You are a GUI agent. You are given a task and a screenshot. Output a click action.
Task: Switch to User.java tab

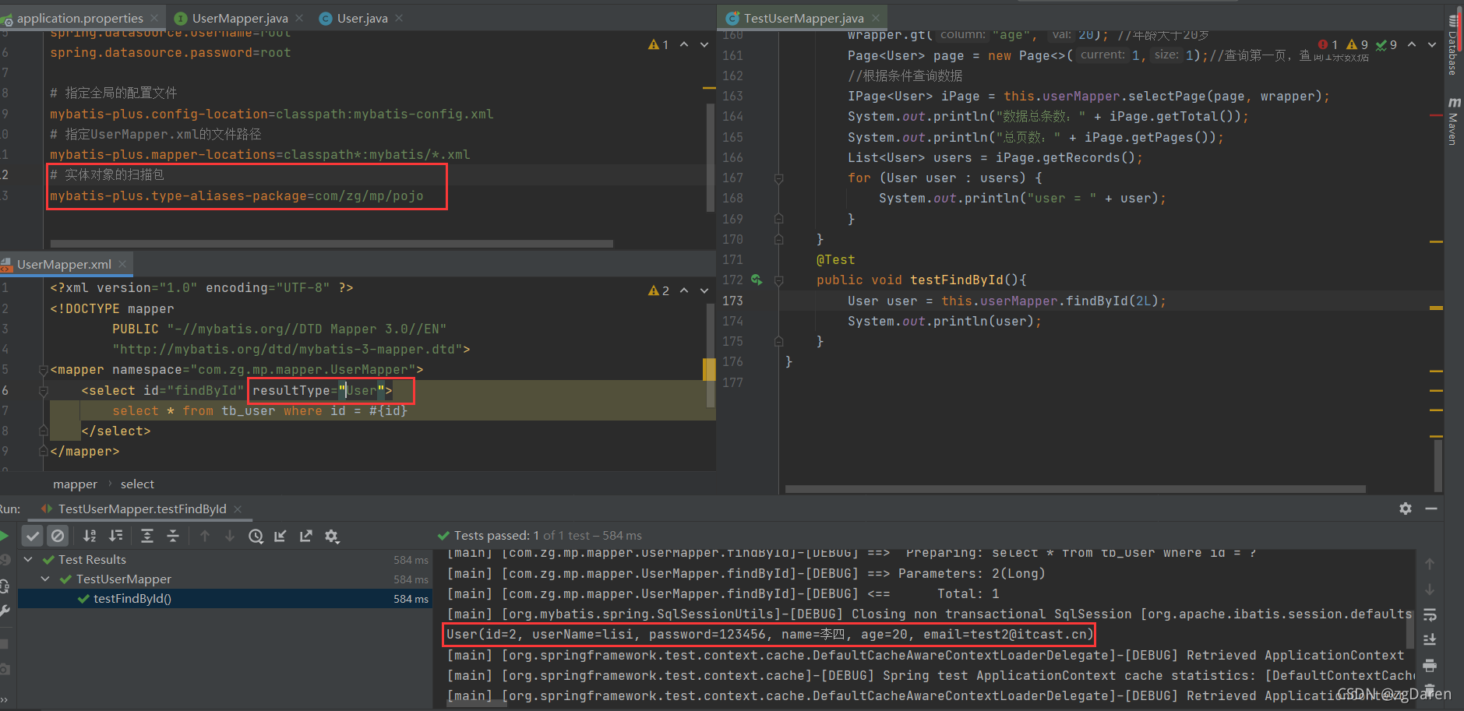click(x=362, y=18)
